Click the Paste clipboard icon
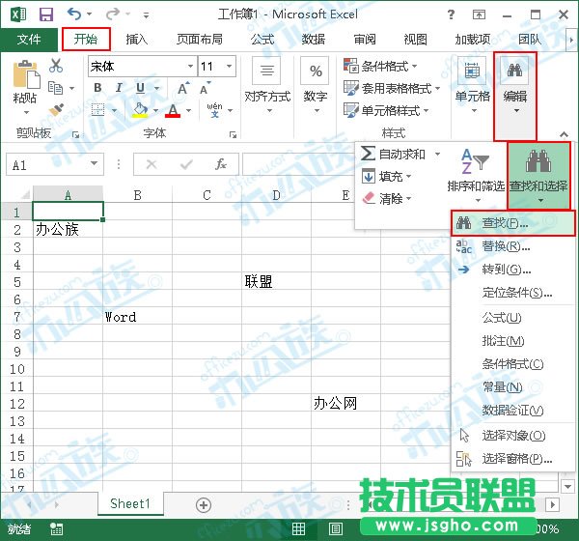Image resolution: width=579 pixels, height=541 pixels. pyautogui.click(x=25, y=74)
